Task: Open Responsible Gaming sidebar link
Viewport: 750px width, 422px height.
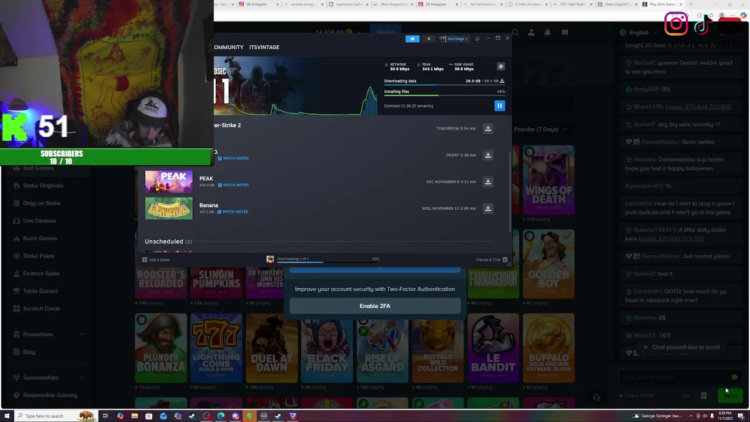Action: (50, 396)
